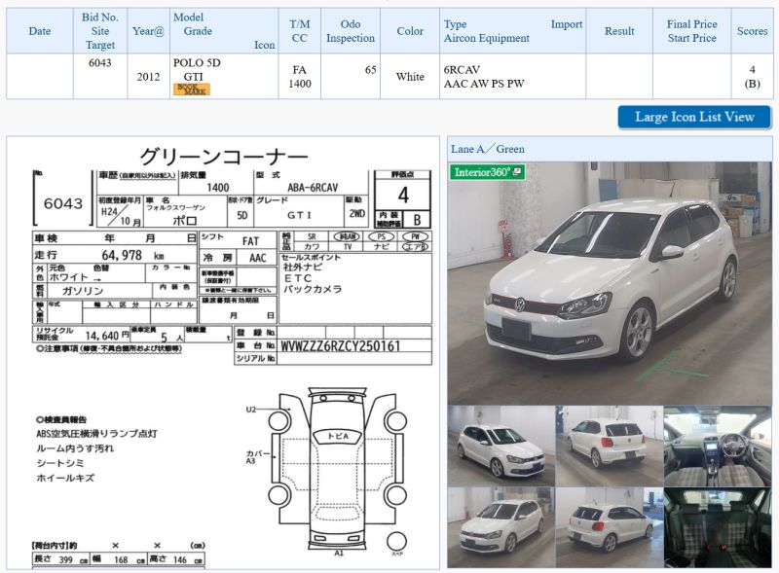The width and height of the screenshot is (779, 573).
Task: Click the A1 mark below car diagram
Action: pos(338,554)
